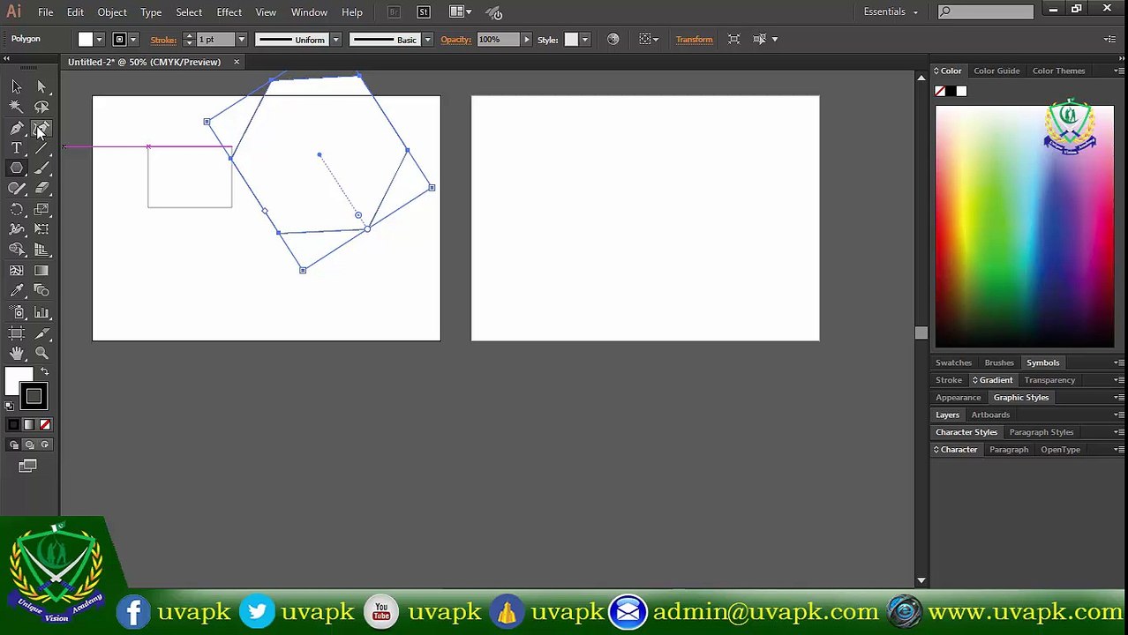The image size is (1128, 635).
Task: Select the Gradient tool
Action: coord(41,271)
